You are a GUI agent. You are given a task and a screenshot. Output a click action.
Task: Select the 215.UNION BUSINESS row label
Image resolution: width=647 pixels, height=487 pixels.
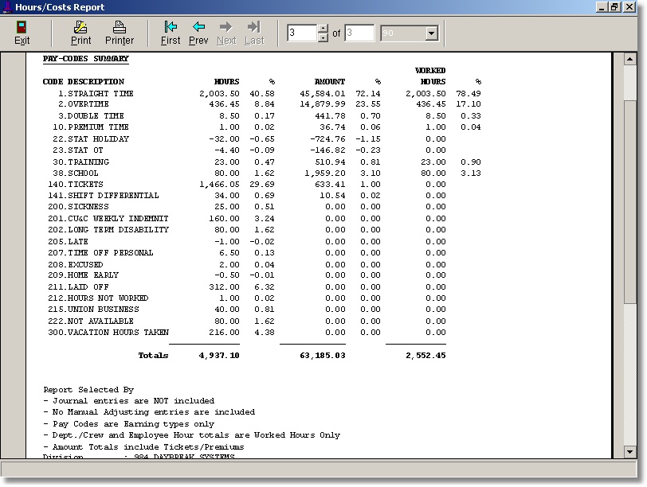point(94,309)
